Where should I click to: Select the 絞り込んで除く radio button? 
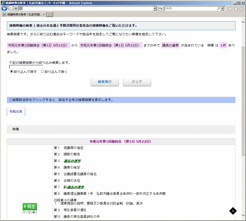point(42,72)
